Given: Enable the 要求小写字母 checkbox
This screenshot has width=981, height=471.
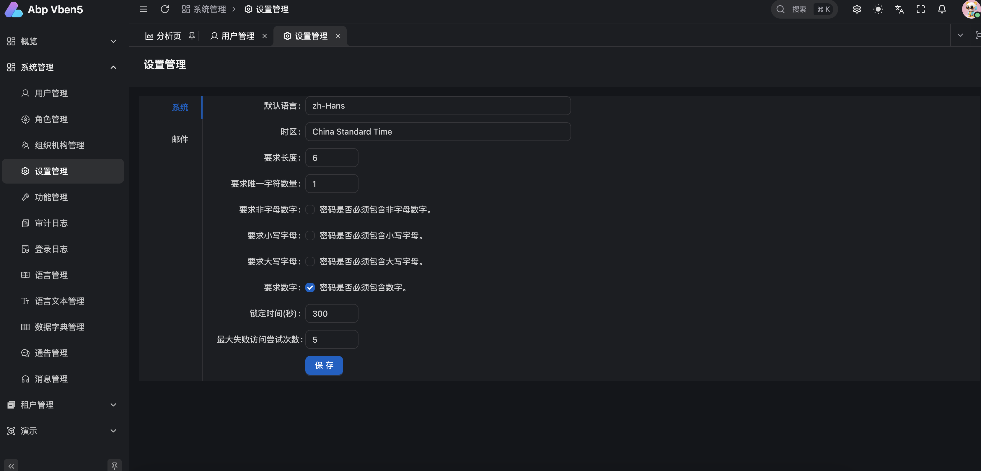Looking at the screenshot, I should [310, 235].
